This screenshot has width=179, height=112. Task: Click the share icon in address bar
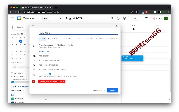click(x=132, y=12)
